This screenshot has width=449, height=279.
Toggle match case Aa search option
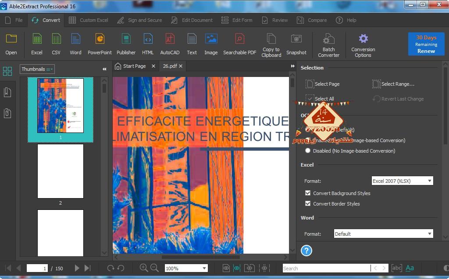pos(410,268)
